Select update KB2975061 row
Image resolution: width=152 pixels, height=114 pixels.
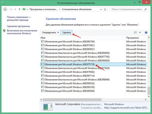(x=94, y=45)
